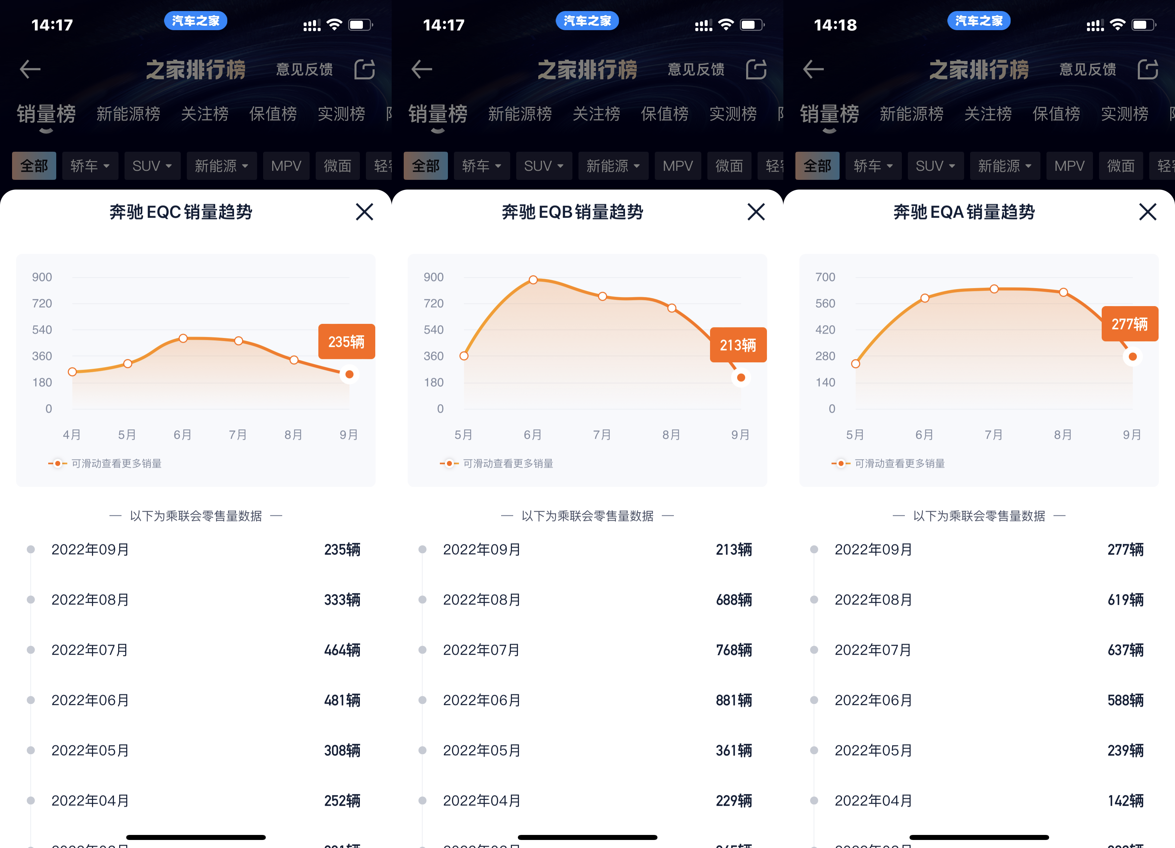Choose the 微面 filter on the EQA screen
Viewport: 1175px width, 848px height.
click(1121, 166)
